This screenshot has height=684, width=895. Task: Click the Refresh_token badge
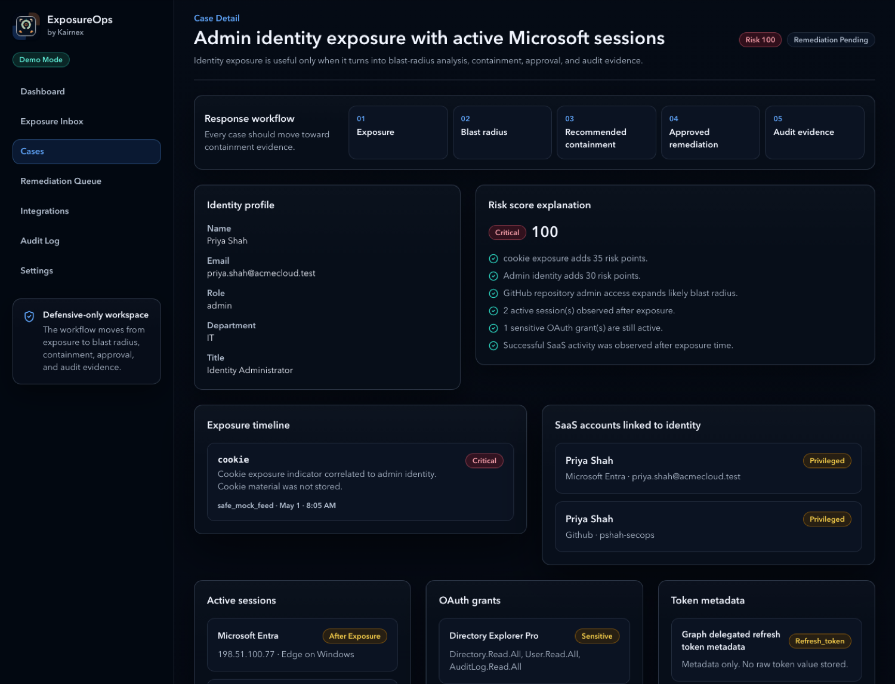[x=820, y=641]
